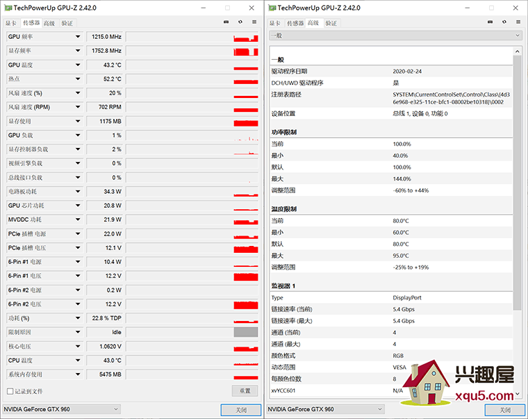Click the 颜色格式 RGB row
This screenshot has height=419, width=528.
coord(392,356)
